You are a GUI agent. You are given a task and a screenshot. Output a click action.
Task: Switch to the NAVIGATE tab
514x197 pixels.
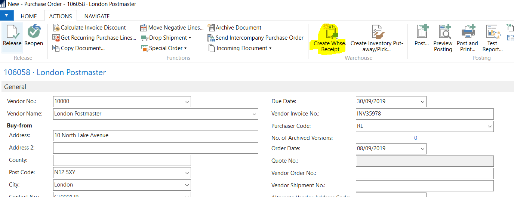(97, 16)
